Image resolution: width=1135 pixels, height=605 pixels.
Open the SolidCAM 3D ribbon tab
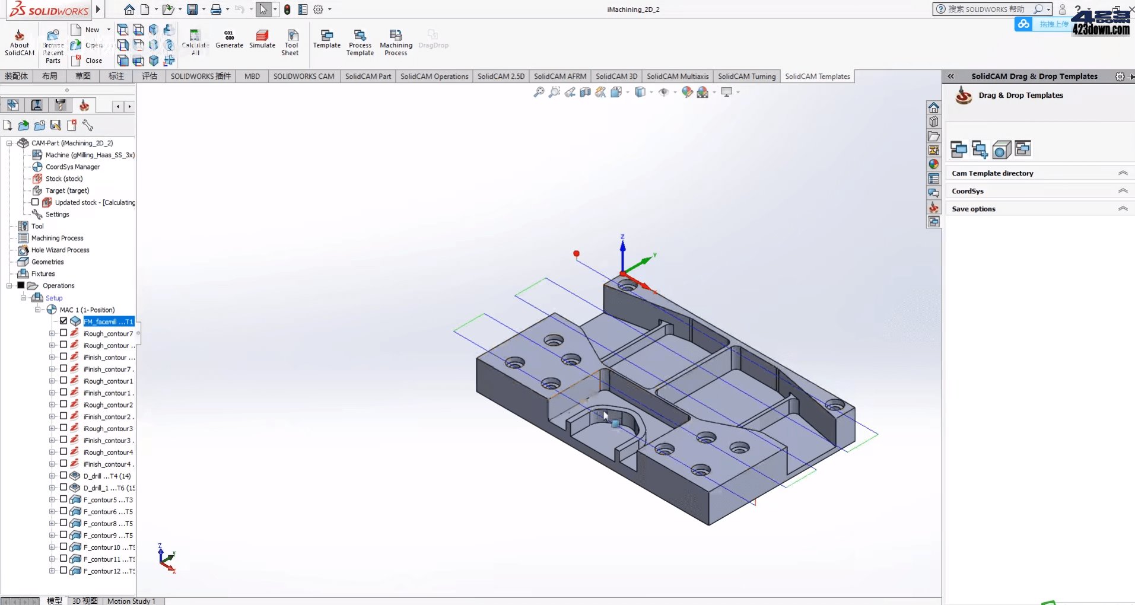(x=616, y=76)
